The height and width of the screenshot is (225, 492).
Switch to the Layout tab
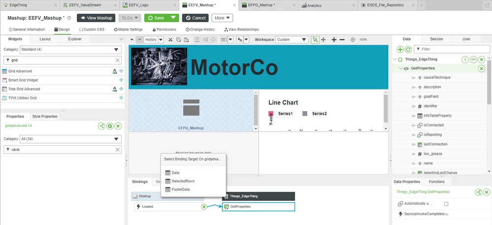point(45,39)
